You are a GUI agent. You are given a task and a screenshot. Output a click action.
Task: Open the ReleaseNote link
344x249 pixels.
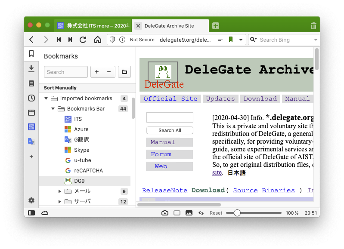pyautogui.click(x=164, y=190)
